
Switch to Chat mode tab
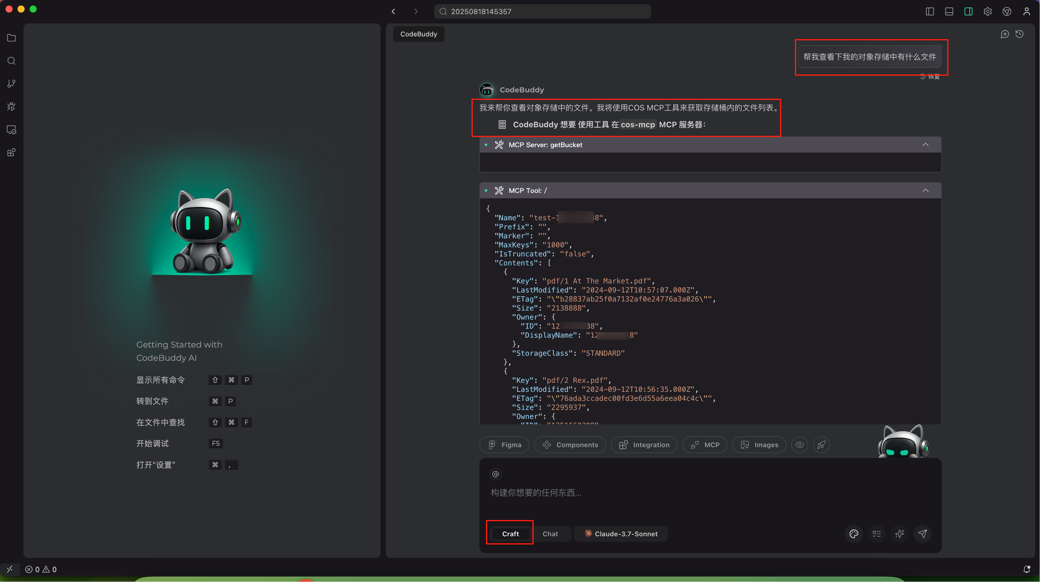coord(550,534)
